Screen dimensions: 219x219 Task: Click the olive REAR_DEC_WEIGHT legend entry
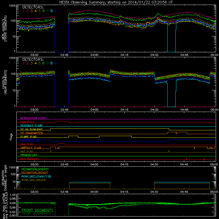click(x=34, y=180)
